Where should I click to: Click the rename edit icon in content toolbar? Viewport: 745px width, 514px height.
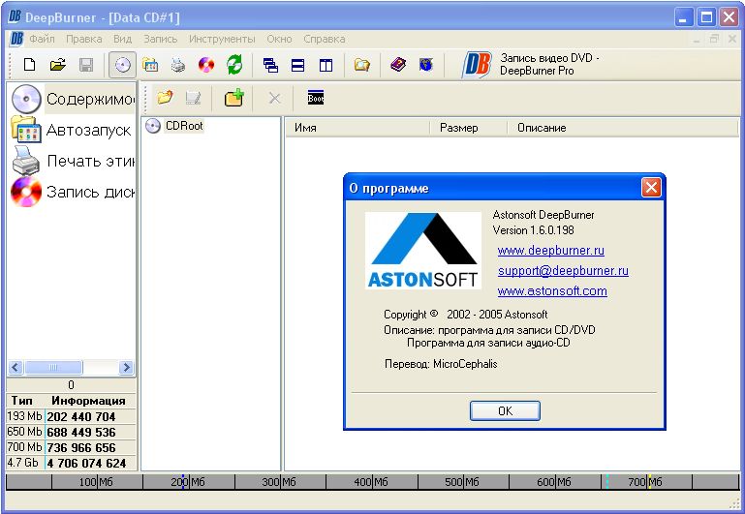coord(193,98)
